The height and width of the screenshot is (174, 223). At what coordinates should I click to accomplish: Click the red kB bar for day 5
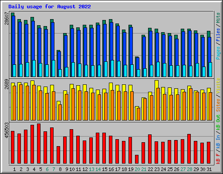pyautogui.click(x=39, y=144)
